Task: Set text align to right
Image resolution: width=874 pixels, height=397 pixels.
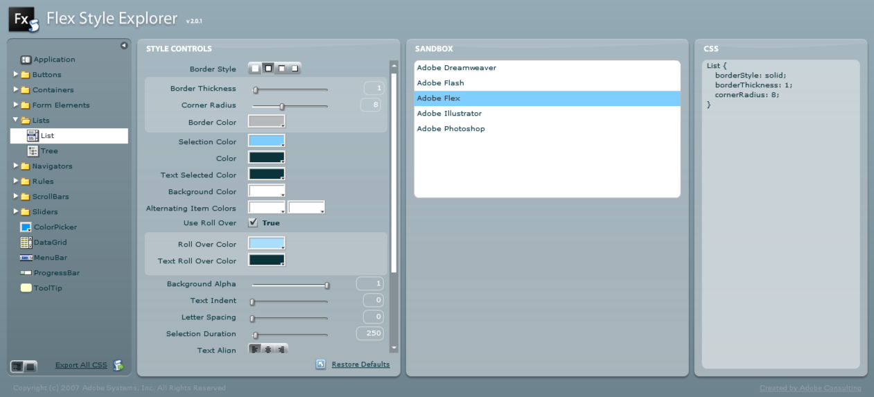Action: click(281, 349)
